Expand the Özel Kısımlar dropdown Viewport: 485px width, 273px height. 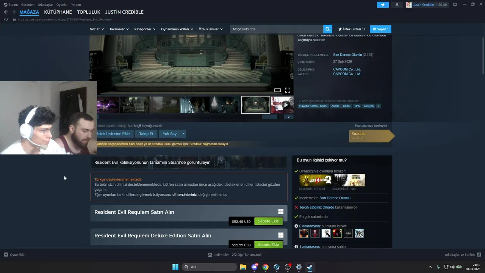pos(211,29)
